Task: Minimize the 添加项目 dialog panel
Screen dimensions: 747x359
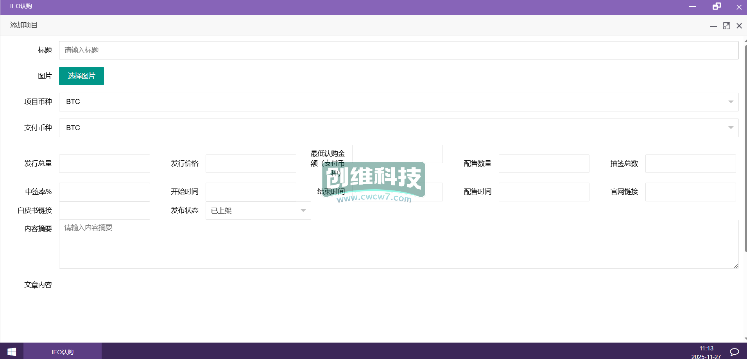Action: pos(713,26)
